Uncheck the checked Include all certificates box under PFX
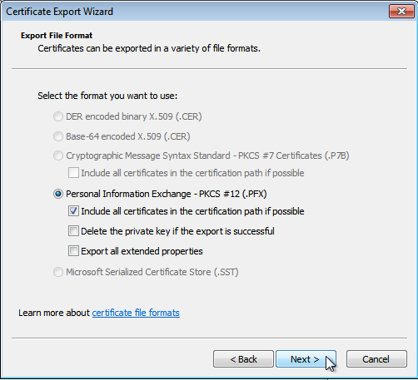 coord(73,211)
